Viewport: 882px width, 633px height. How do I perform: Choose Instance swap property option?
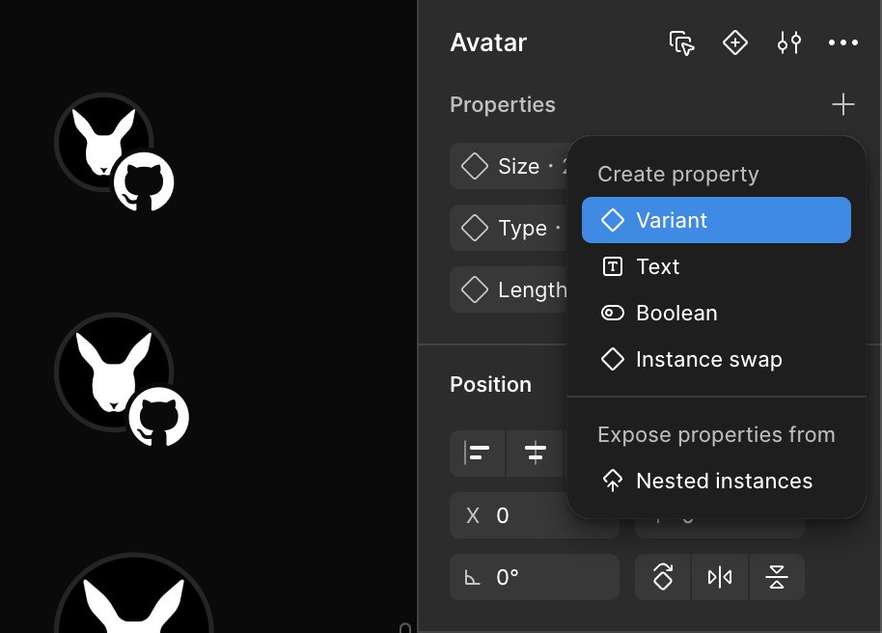pyautogui.click(x=716, y=359)
